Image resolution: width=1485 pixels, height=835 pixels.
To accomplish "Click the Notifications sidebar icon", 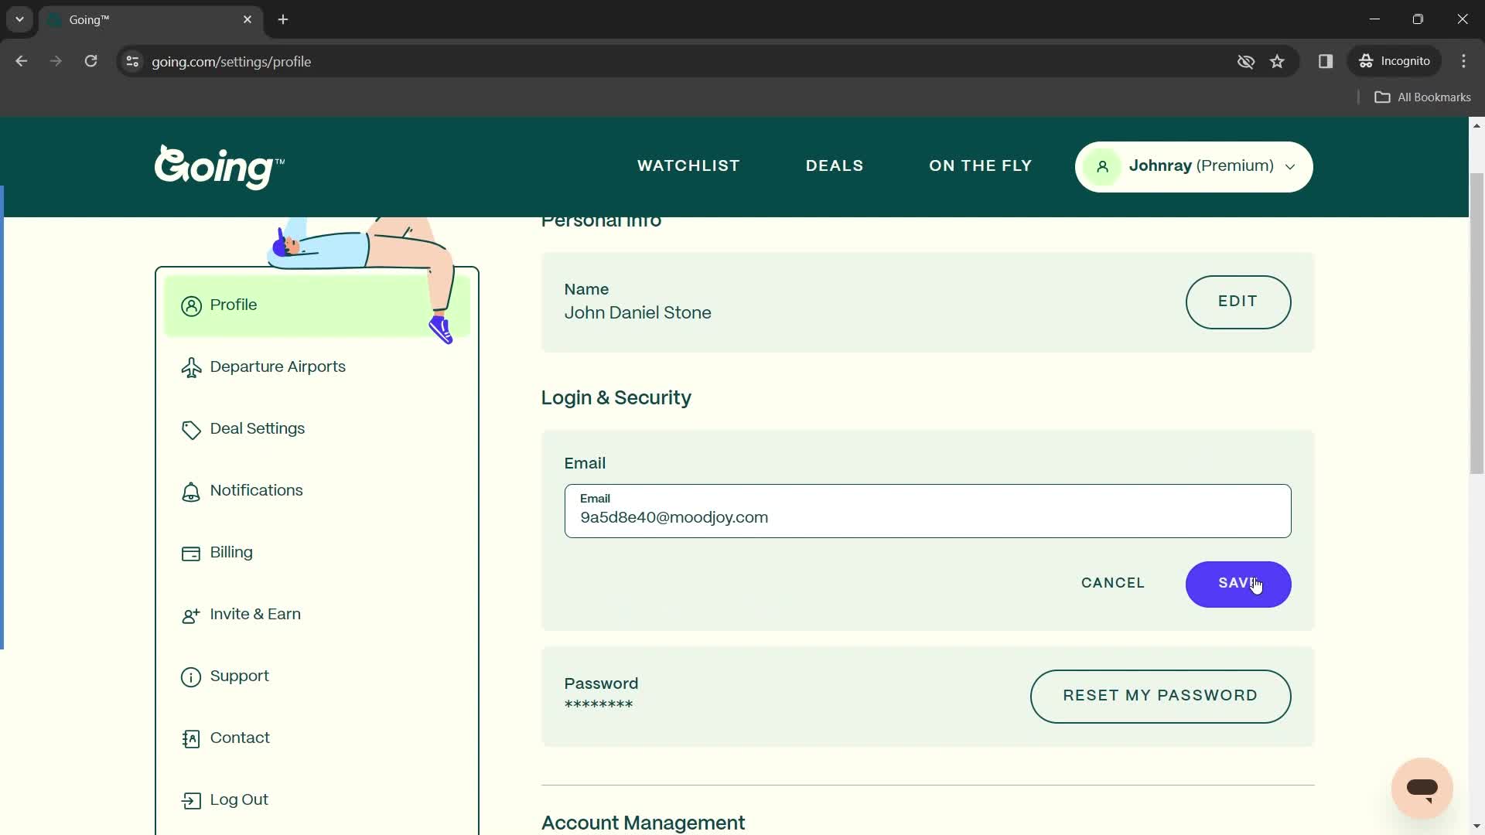I will (192, 492).
